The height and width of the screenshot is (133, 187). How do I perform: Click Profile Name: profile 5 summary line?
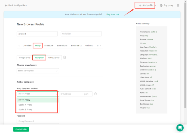coord(149,32)
